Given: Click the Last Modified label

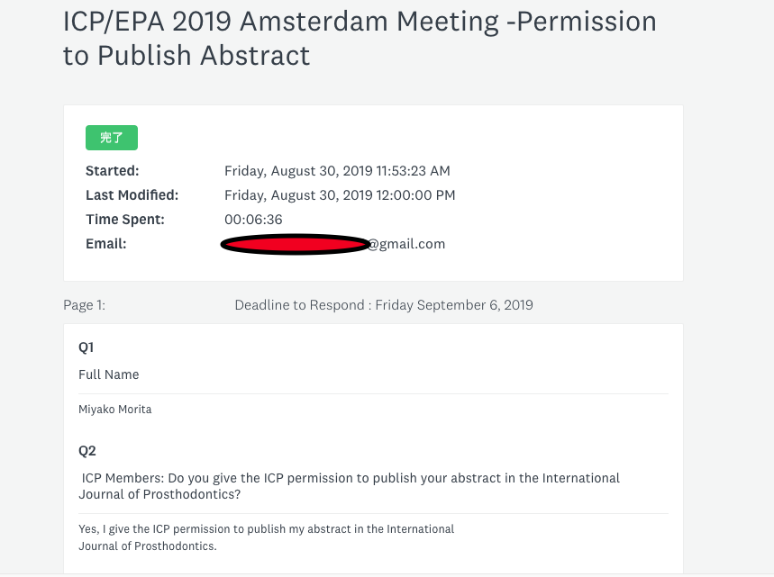Looking at the screenshot, I should click(132, 195).
